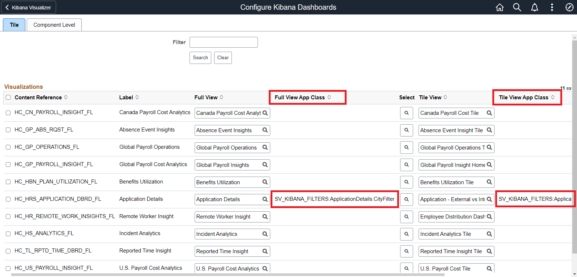Sort by Full View App Class column
This screenshot has height=277, width=577.
329,98
